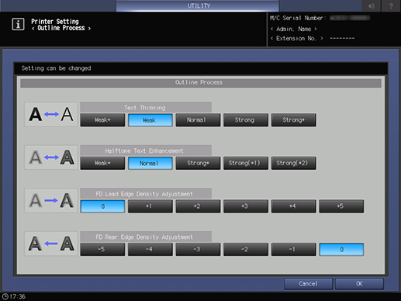Click the "Outline Process" header bar
This screenshot has height=301, width=401.
point(201,83)
